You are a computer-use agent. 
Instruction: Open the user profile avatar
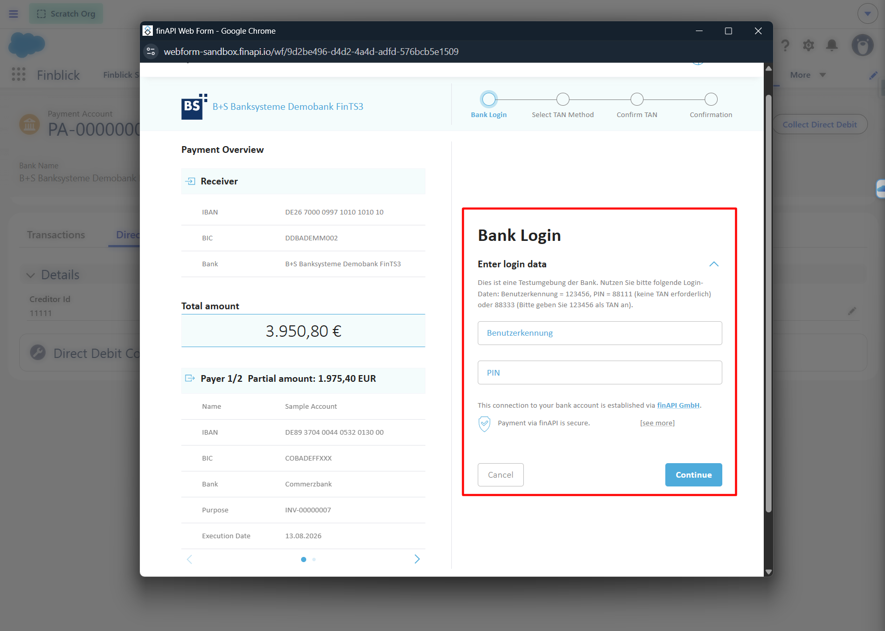(x=863, y=46)
